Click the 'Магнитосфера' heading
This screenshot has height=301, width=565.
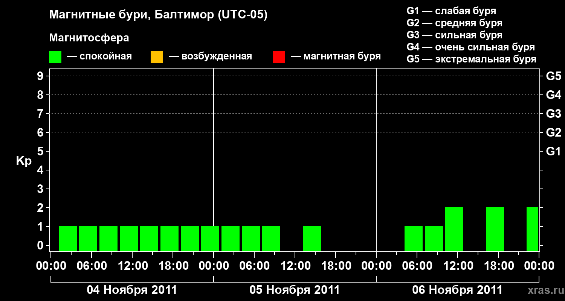(89, 38)
